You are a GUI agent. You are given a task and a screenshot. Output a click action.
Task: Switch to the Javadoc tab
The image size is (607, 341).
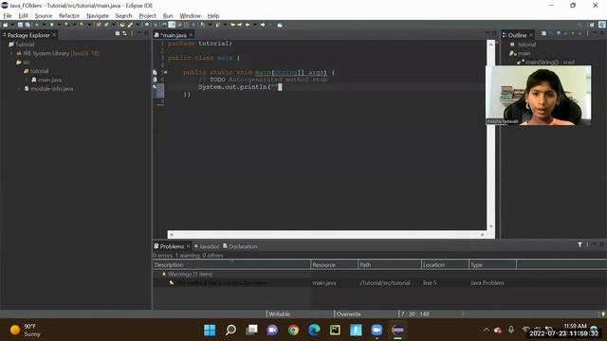click(207, 246)
